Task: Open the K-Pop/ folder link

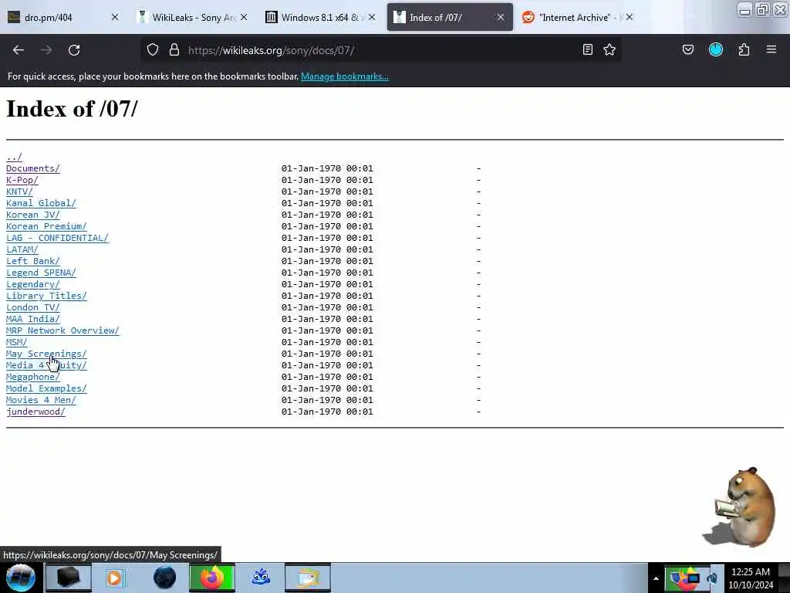Action: pyautogui.click(x=22, y=180)
